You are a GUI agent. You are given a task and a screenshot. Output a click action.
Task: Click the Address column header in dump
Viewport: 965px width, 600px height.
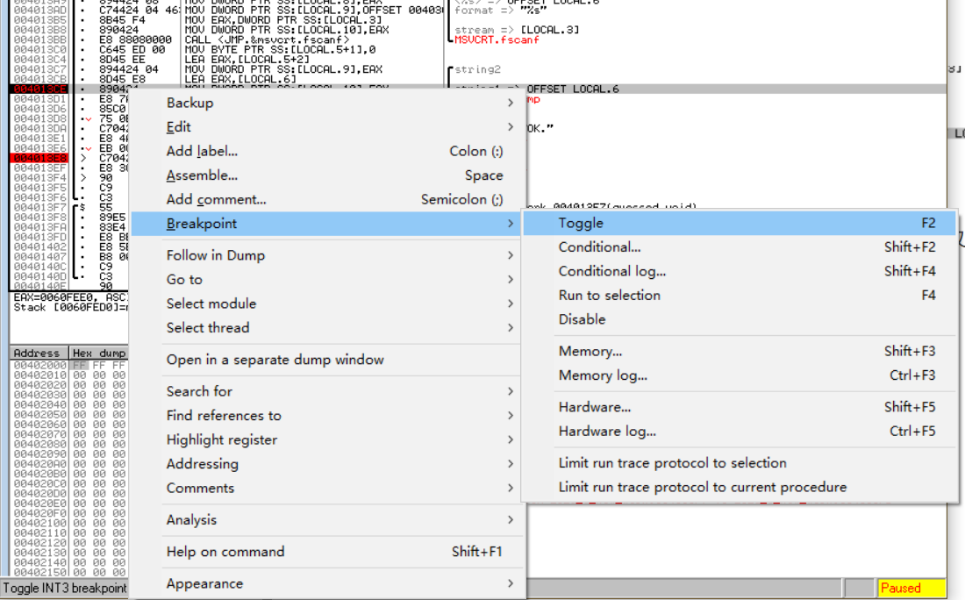coord(38,353)
